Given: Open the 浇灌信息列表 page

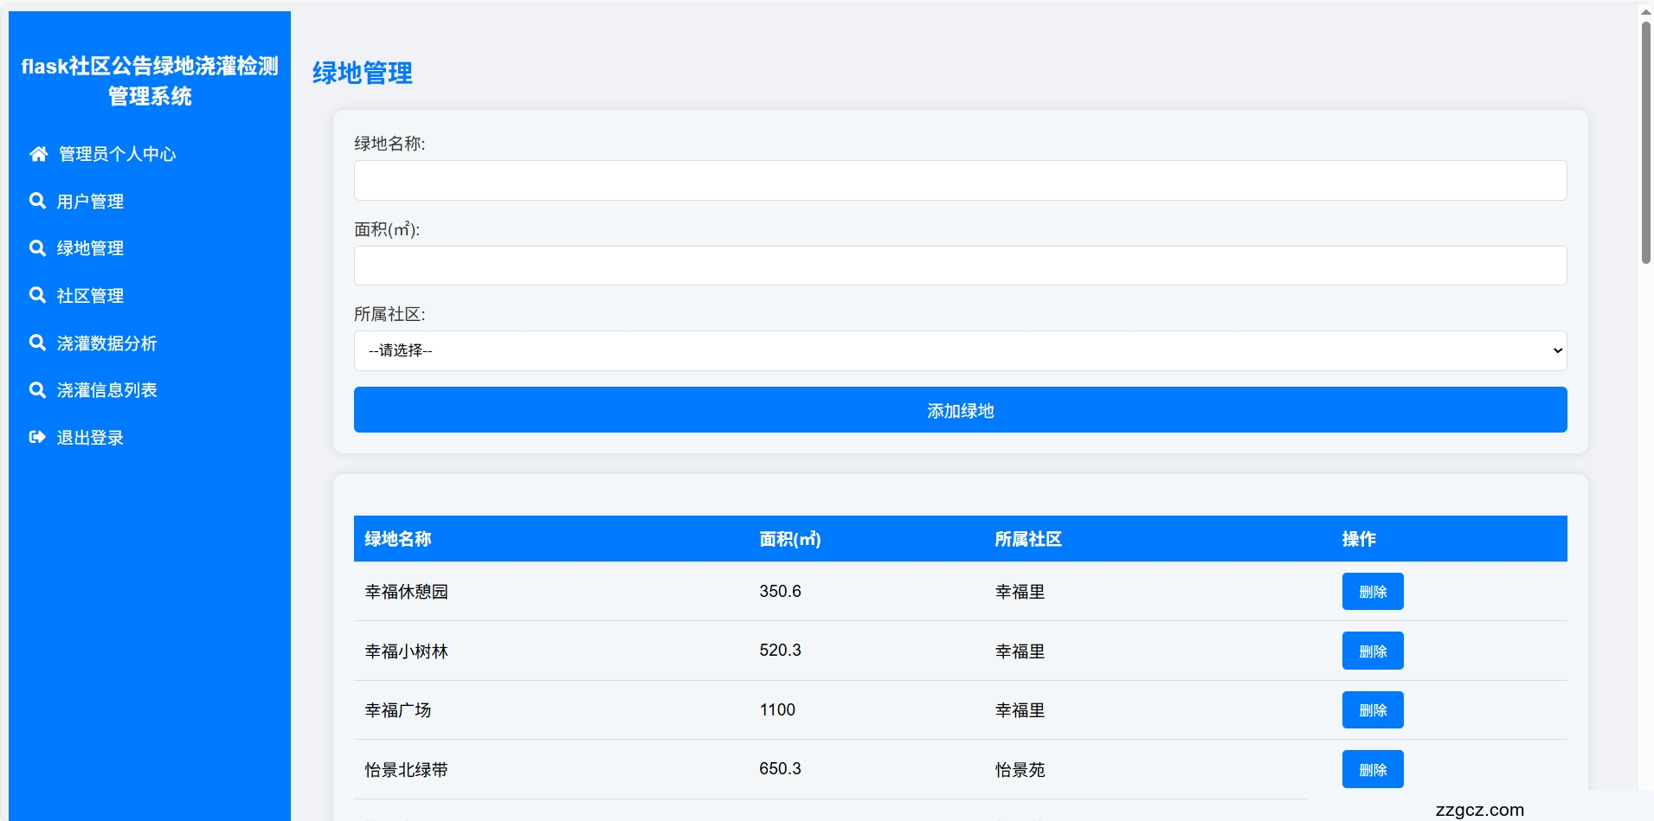Looking at the screenshot, I should point(106,390).
